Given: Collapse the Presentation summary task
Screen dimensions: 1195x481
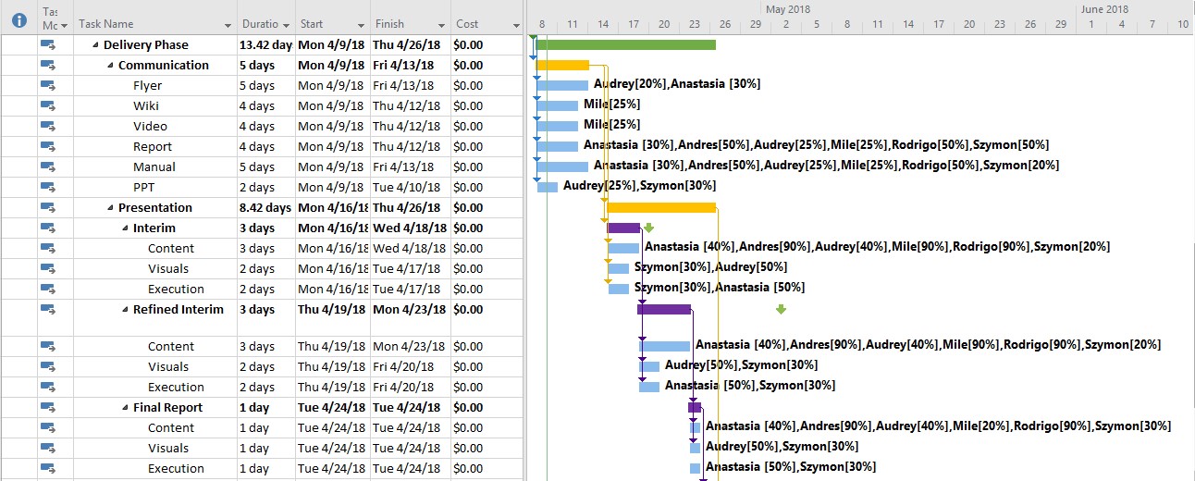Looking at the screenshot, I should click(x=110, y=208).
